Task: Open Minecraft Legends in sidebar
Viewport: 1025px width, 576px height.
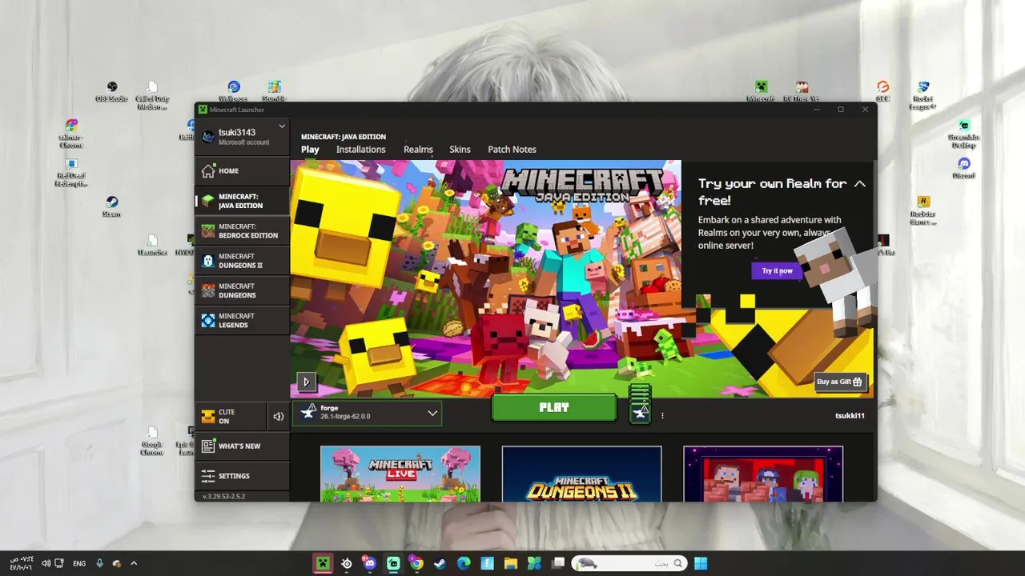Action: click(x=242, y=320)
